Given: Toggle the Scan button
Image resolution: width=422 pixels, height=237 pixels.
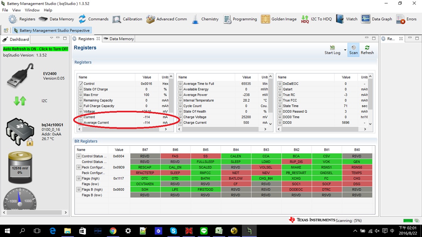Looking at the screenshot, I should click(353, 50).
